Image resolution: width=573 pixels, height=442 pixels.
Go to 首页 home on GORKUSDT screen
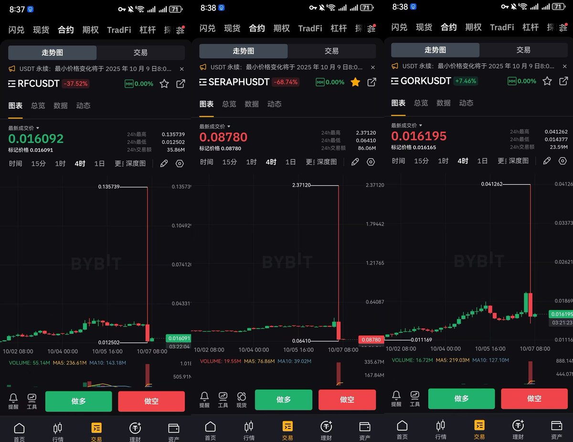point(403,429)
